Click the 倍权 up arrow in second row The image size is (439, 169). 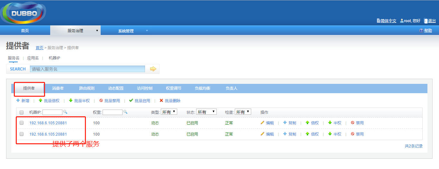pyautogui.click(x=307, y=134)
